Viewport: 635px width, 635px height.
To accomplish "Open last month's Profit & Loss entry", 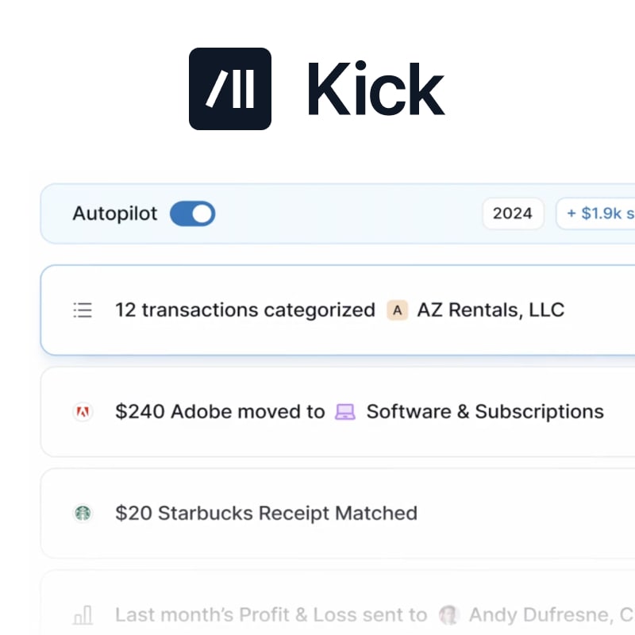I will (x=270, y=615).
